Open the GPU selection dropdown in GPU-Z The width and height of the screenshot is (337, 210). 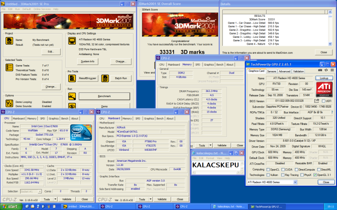coord(295,182)
